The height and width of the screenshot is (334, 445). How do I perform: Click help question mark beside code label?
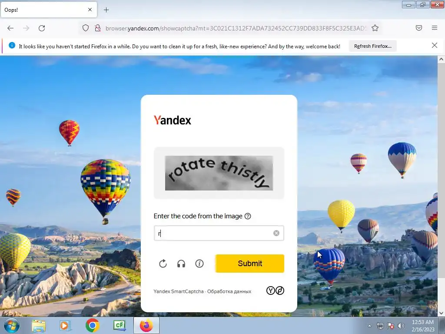click(247, 216)
